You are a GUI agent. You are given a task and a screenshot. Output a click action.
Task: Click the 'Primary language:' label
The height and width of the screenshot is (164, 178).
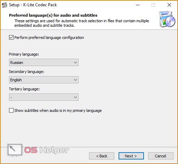coord(24,54)
